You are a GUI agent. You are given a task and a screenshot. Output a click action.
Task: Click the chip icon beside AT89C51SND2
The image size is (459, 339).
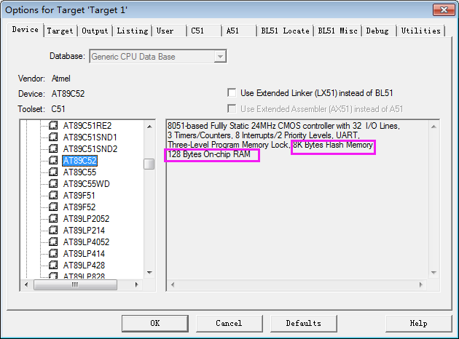coord(53,148)
